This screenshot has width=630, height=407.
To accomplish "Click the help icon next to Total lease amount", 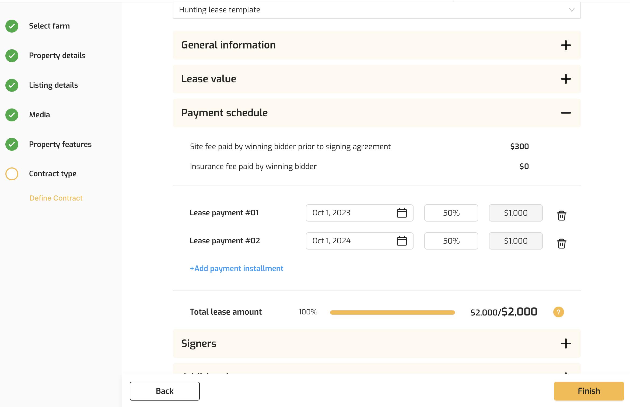I will (x=558, y=311).
